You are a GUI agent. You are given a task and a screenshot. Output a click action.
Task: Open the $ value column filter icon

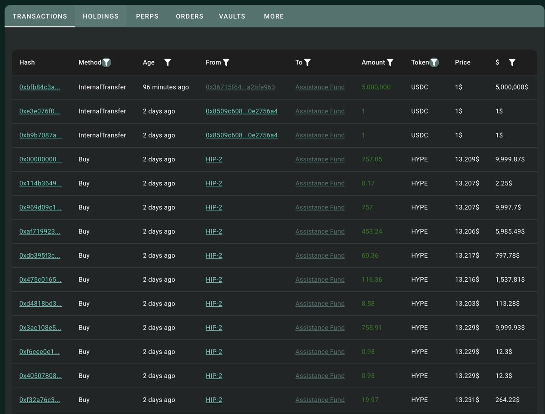pyautogui.click(x=512, y=63)
